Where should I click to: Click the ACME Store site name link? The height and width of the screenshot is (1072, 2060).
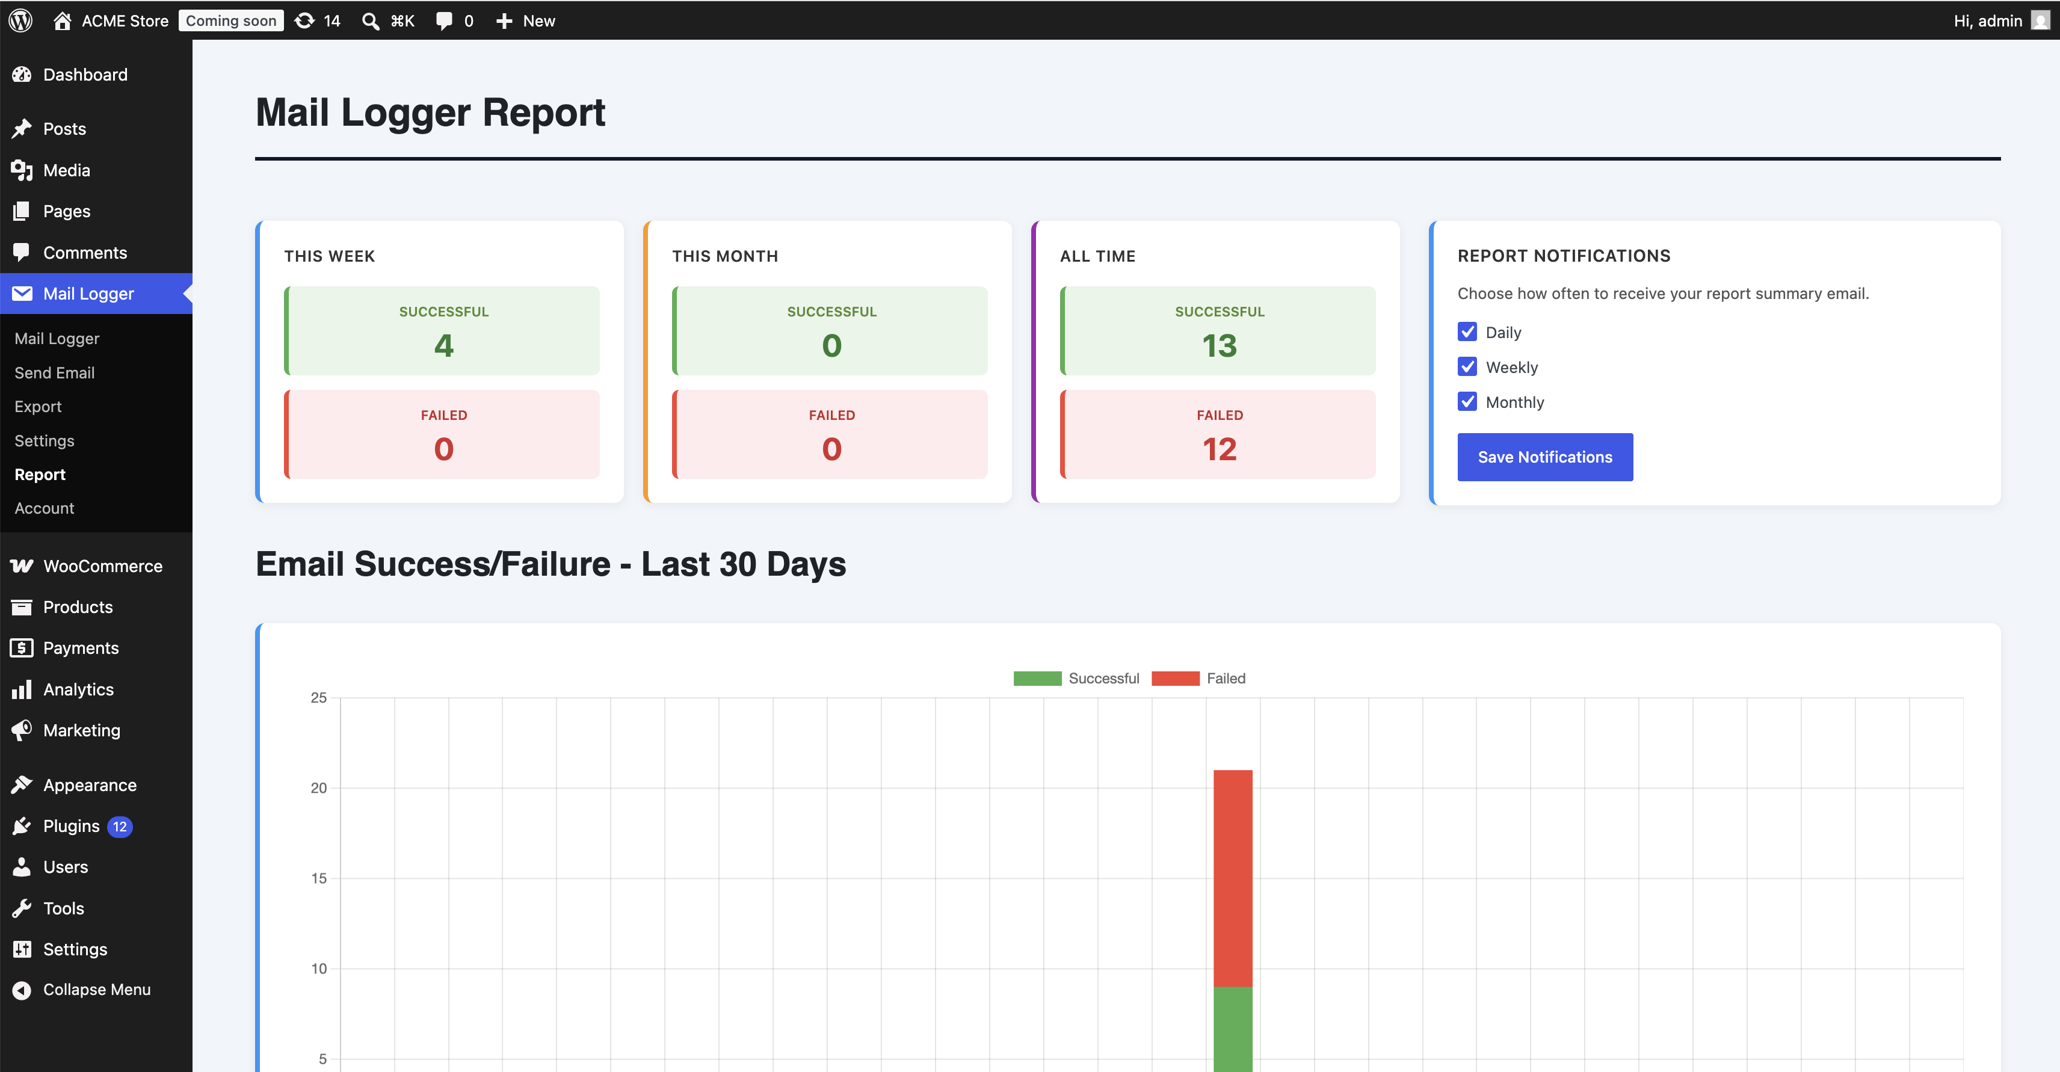pos(125,21)
